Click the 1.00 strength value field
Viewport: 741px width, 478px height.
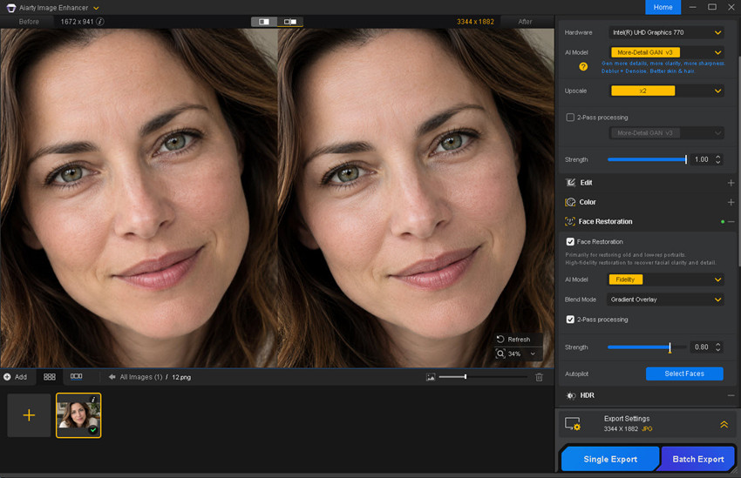[x=702, y=159]
